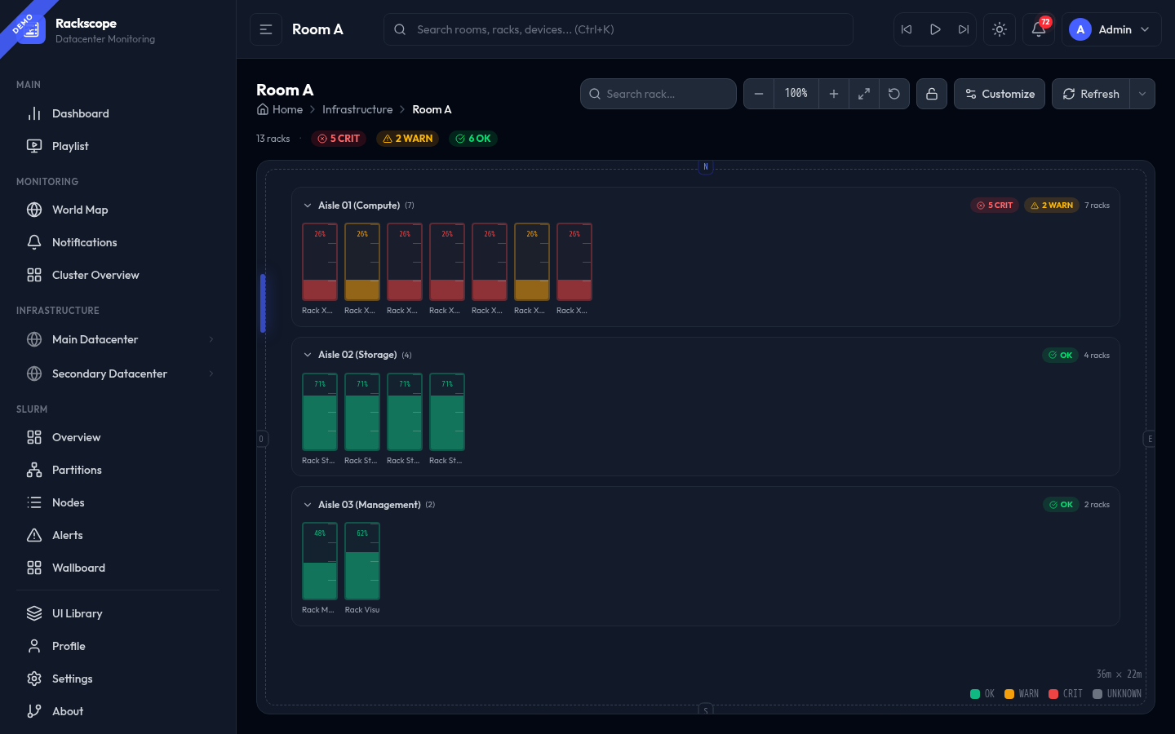Start playlist with the play icon
Viewport: 1175px width, 734px height.
(x=935, y=29)
